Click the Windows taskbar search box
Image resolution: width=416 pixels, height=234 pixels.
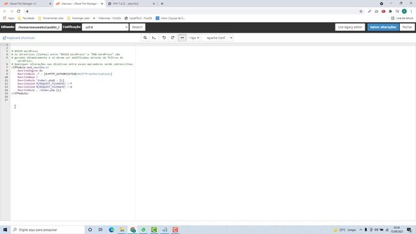(47, 229)
